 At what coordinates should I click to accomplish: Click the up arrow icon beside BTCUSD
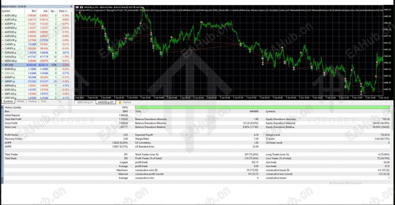3,65
